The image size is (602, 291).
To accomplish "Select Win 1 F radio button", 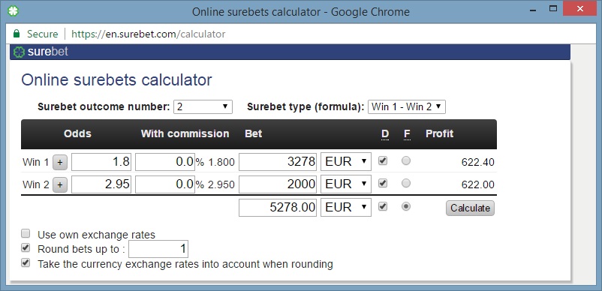I will click(x=406, y=160).
